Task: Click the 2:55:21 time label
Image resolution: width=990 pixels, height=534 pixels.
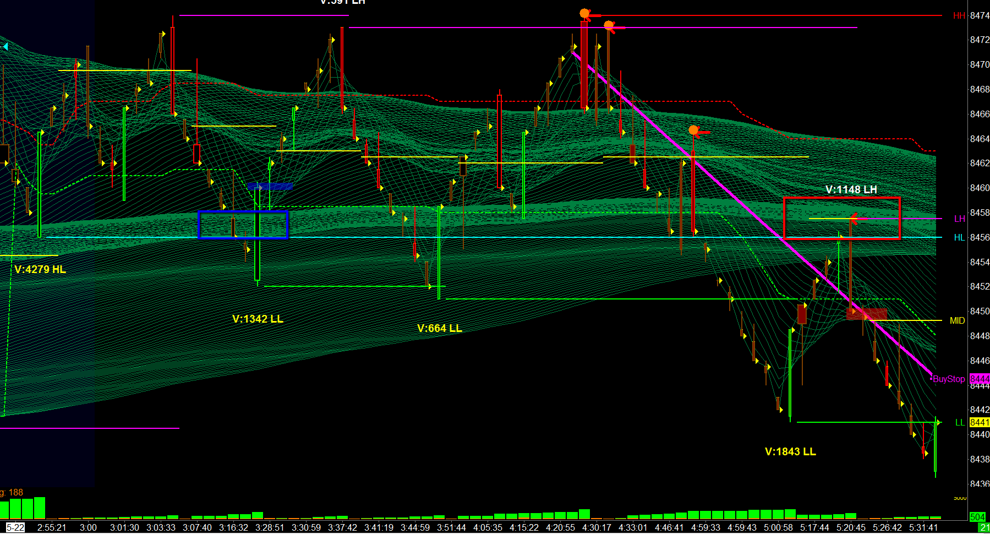Action: click(x=52, y=527)
